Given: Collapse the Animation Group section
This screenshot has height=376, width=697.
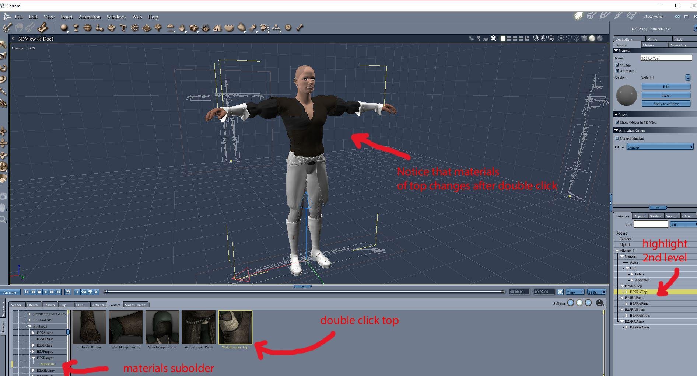Looking at the screenshot, I should click(x=616, y=130).
